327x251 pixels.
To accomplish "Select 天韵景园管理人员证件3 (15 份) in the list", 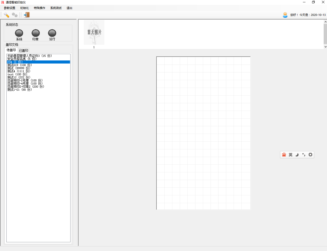I will (38, 56).
